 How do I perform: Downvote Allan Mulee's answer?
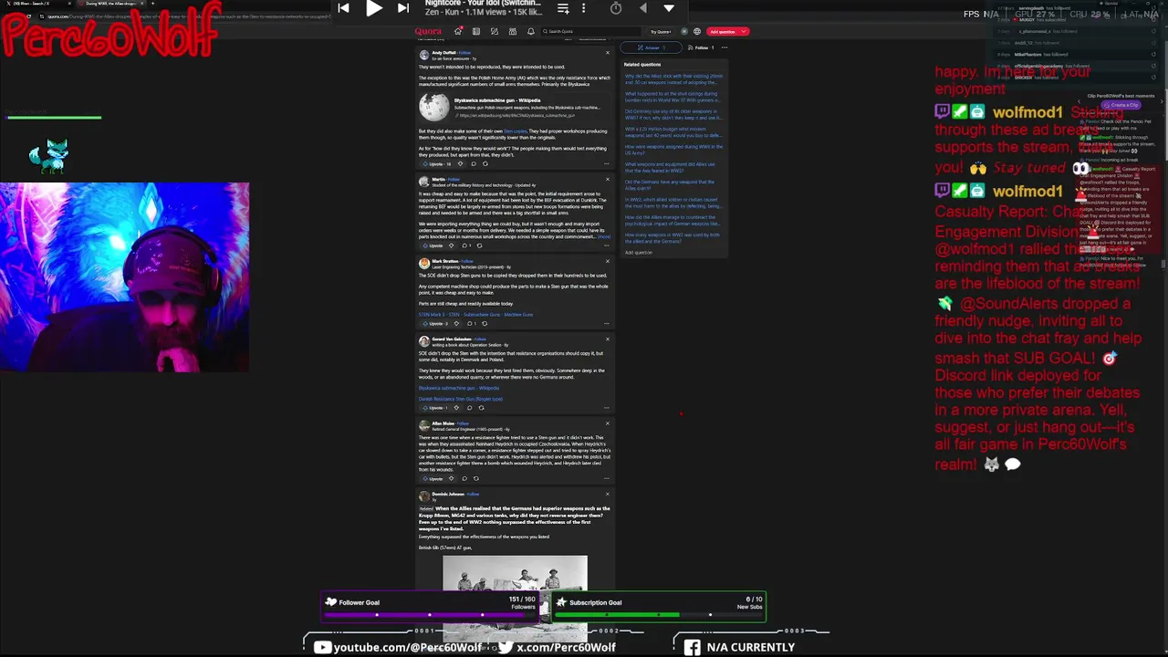pos(453,478)
